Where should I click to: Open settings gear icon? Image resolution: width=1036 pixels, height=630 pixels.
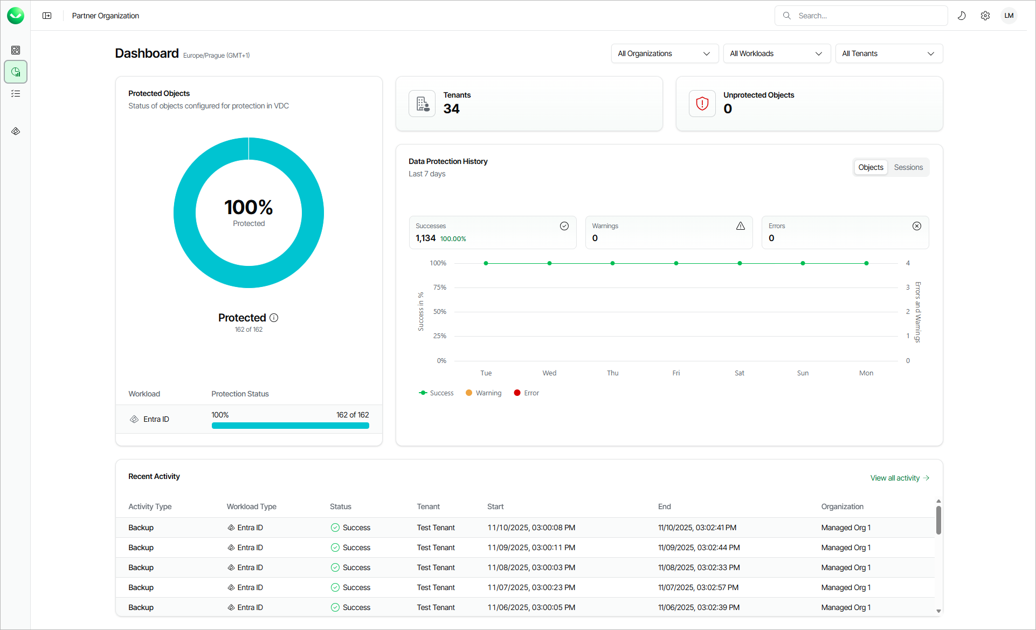[x=985, y=16]
